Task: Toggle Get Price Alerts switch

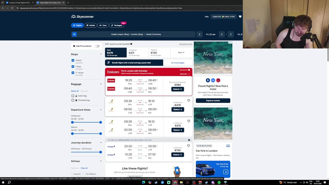Action: click(x=97, y=46)
